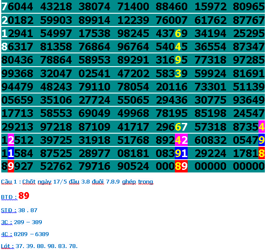
Task: Click the red highlighted 89 in the bottom row
Action: [181, 166]
